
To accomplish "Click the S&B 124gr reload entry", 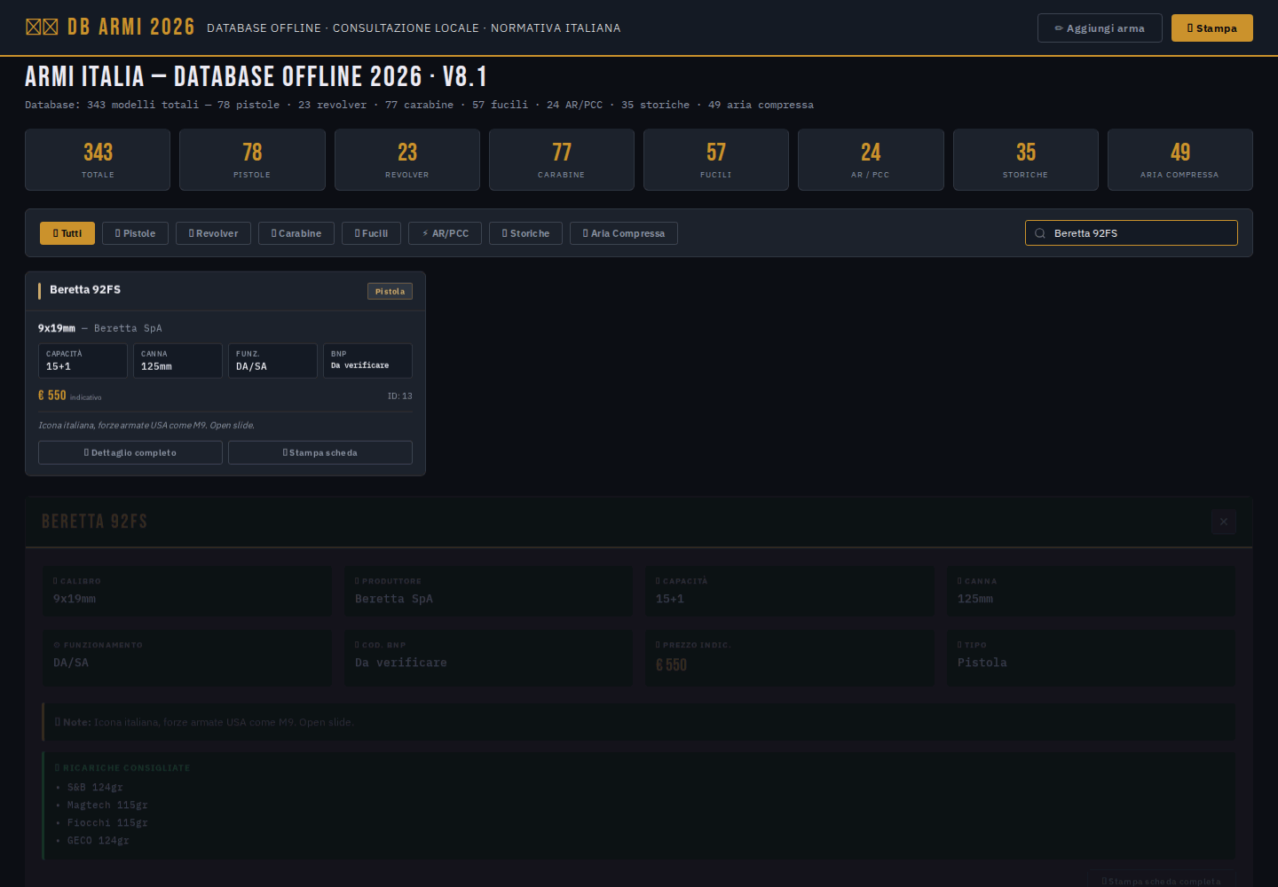I will pos(95,788).
